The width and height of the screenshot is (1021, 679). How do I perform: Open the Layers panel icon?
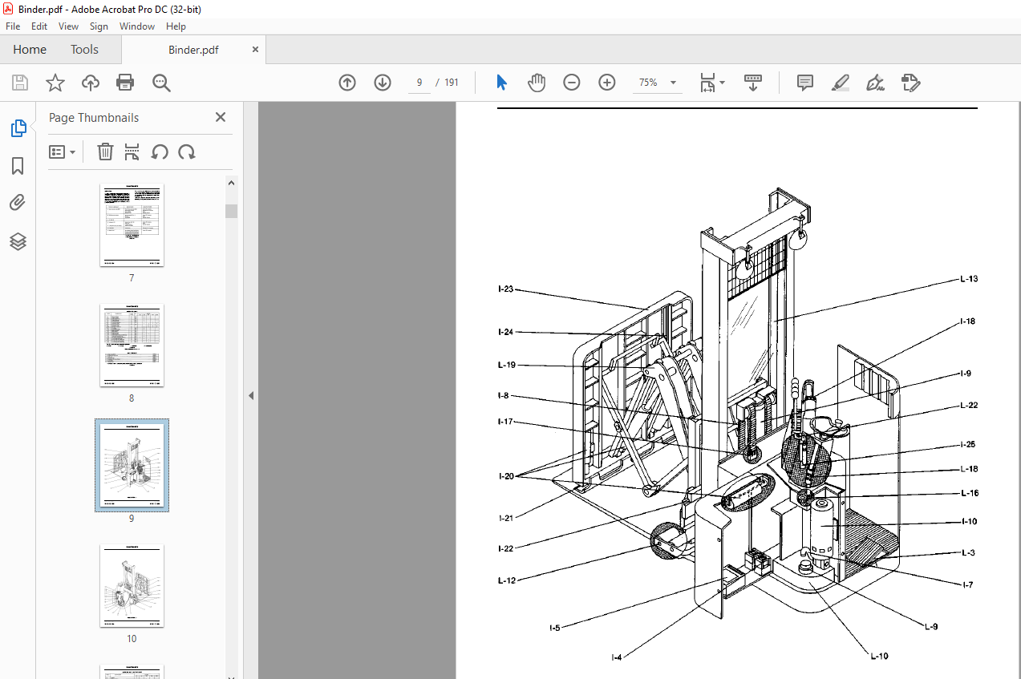click(18, 241)
